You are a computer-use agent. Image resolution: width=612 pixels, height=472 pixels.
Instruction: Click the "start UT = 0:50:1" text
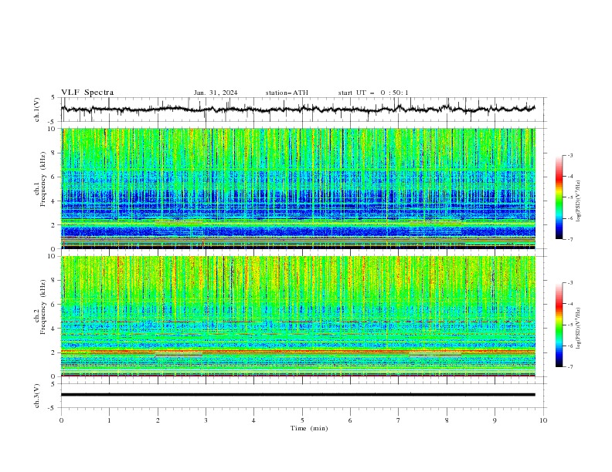(x=373, y=93)
